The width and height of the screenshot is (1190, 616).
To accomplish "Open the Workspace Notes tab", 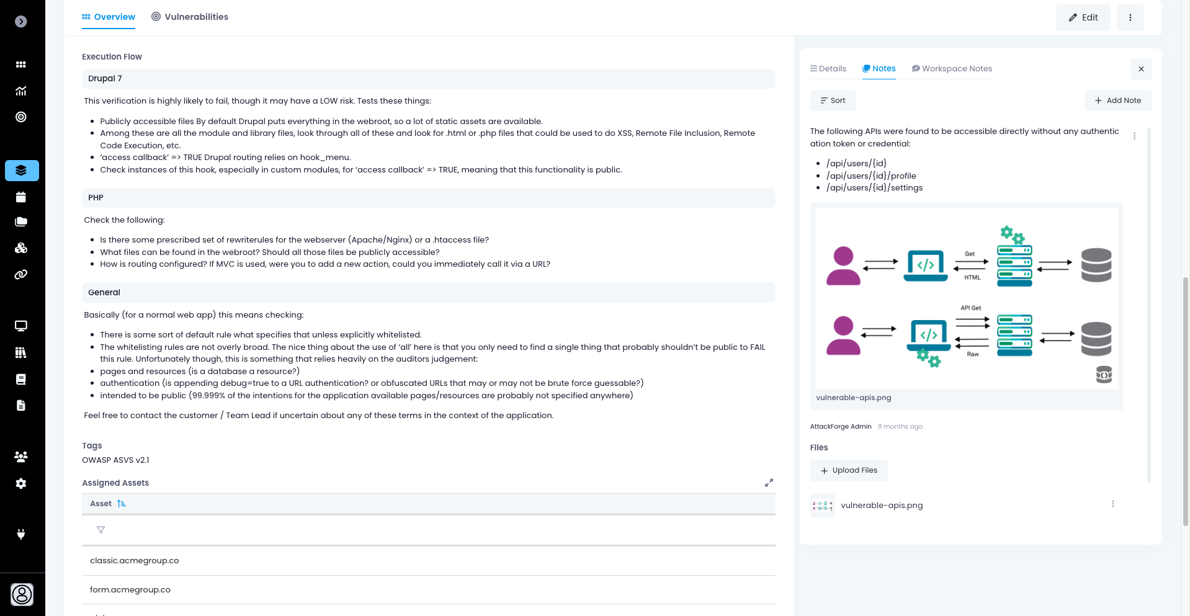I will [952, 69].
